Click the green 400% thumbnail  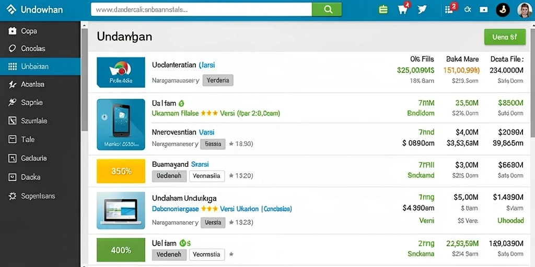click(121, 250)
